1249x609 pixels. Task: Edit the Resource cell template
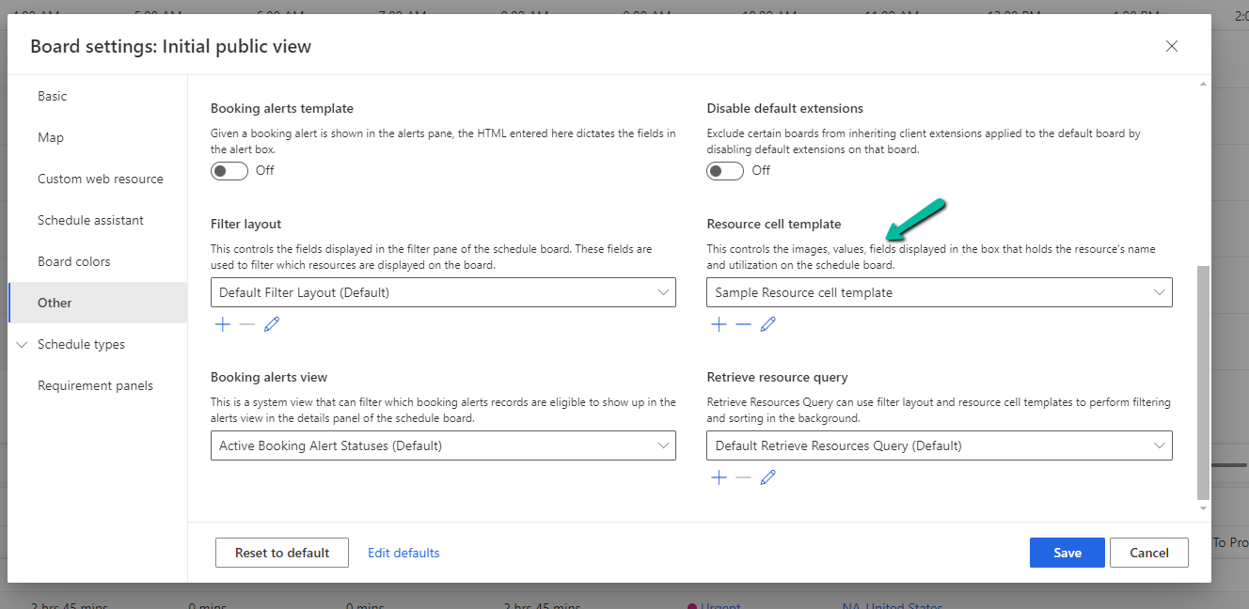(x=767, y=324)
